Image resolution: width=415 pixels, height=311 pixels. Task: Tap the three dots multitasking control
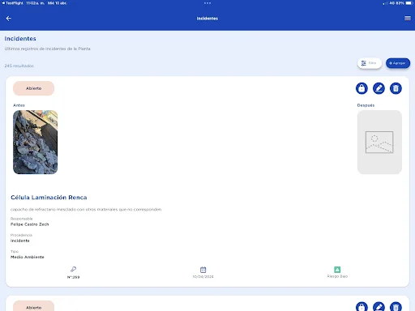pos(207,3)
